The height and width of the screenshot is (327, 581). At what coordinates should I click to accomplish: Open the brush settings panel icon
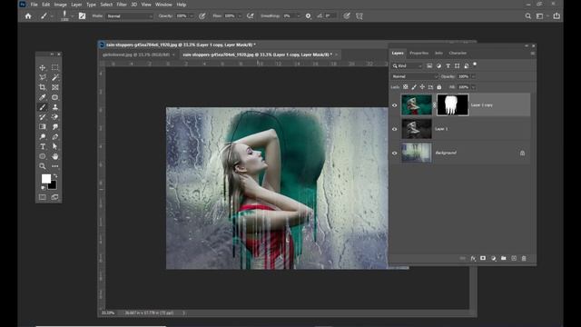pyautogui.click(x=82, y=16)
